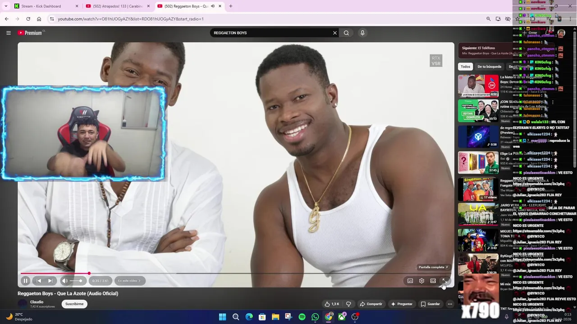The height and width of the screenshot is (324, 577).
Task: Go back in Chrome
Action: coord(6,19)
